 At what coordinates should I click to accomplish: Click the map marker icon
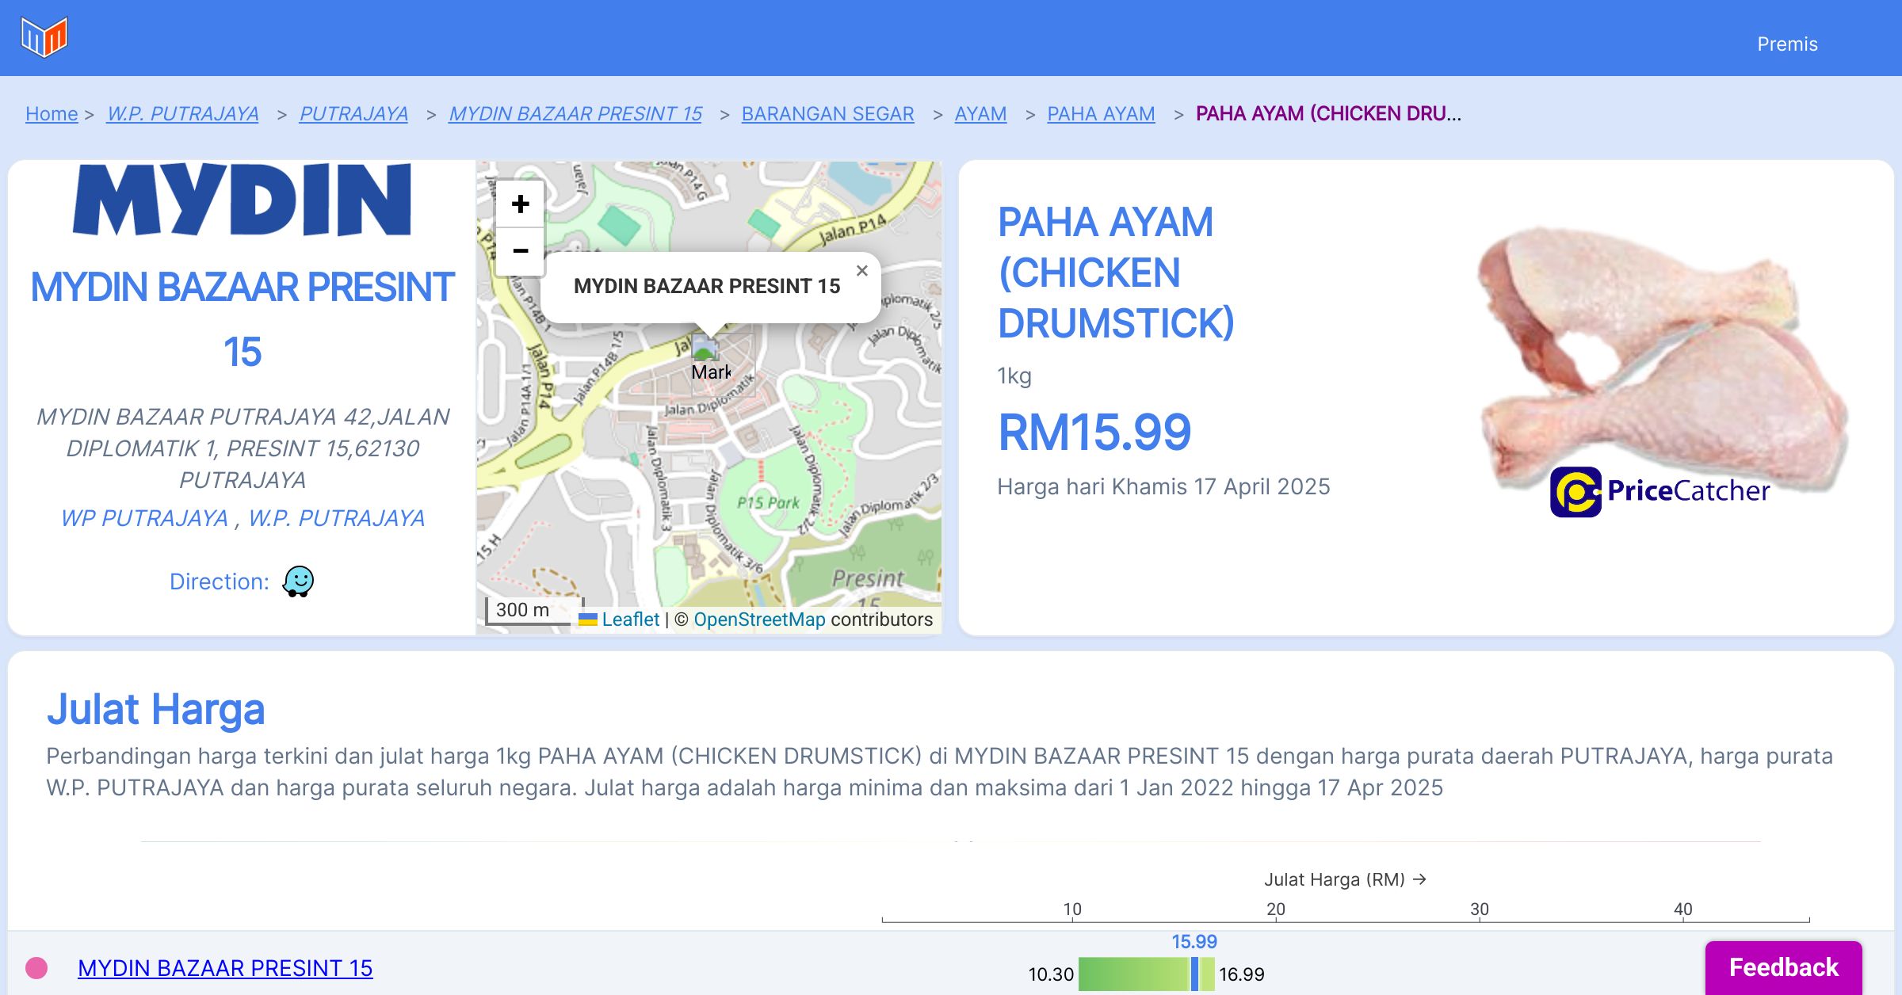(x=704, y=348)
